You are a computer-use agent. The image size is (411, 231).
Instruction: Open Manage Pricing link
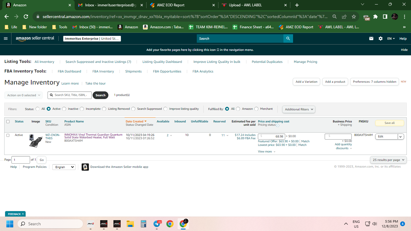pos(305,62)
